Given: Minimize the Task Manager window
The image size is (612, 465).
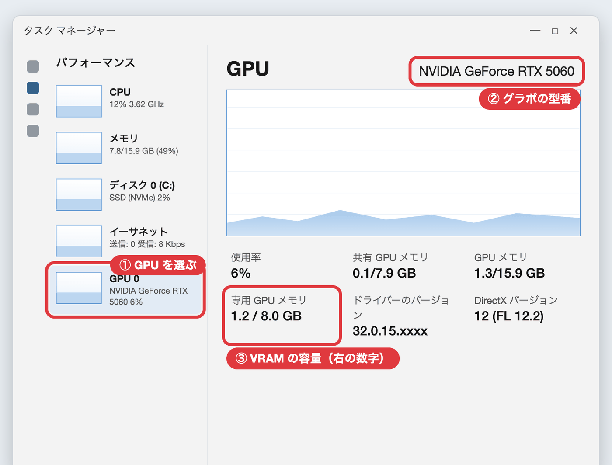Looking at the screenshot, I should click(535, 31).
